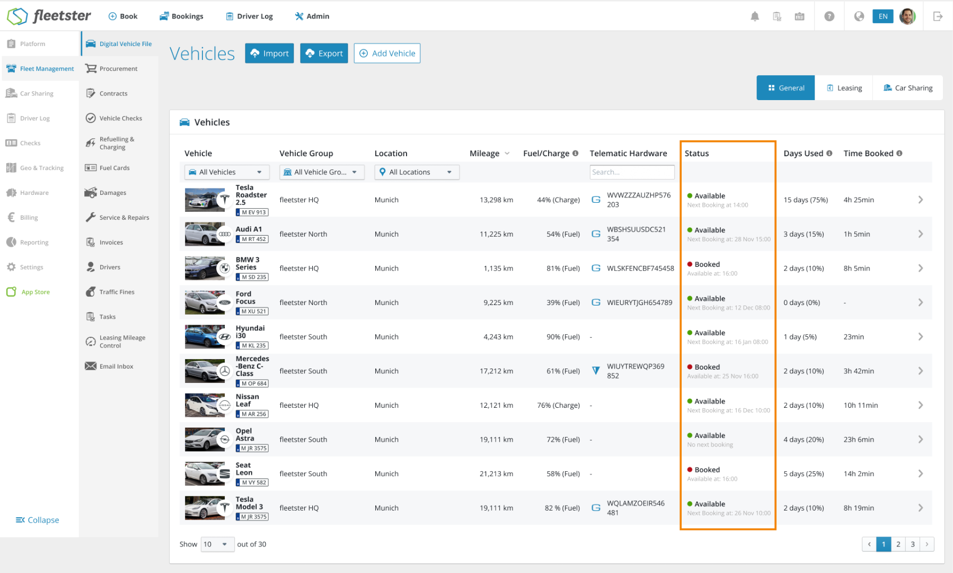The image size is (953, 573).
Task: Sort by Mileage column arrow
Action: pyautogui.click(x=507, y=154)
